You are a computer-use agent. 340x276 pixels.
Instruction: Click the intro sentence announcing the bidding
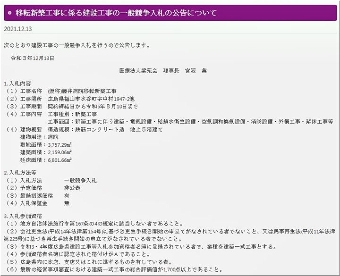(76, 45)
